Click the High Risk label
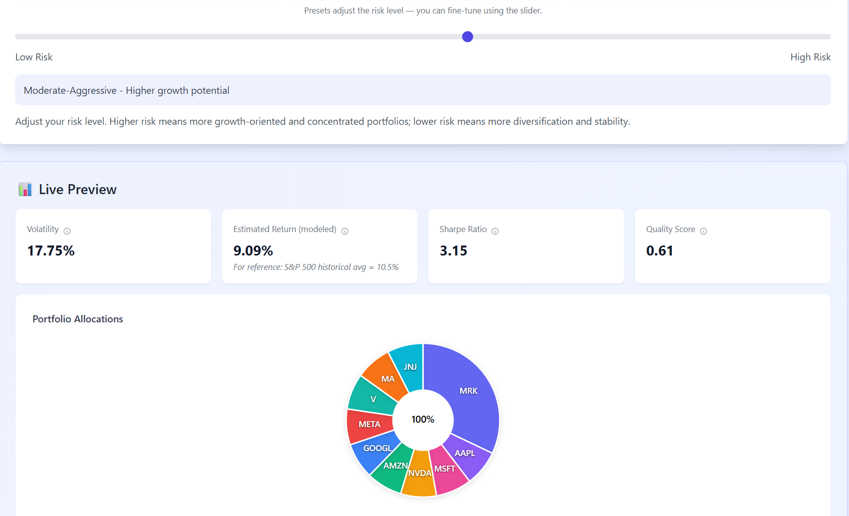Screen dimensions: 849x516 (811, 57)
